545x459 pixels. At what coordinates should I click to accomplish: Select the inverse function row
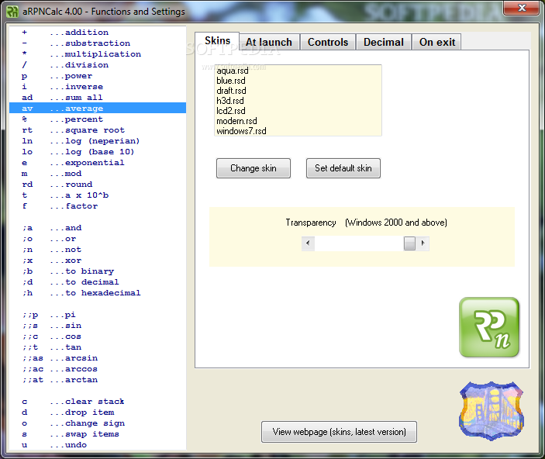(x=98, y=87)
